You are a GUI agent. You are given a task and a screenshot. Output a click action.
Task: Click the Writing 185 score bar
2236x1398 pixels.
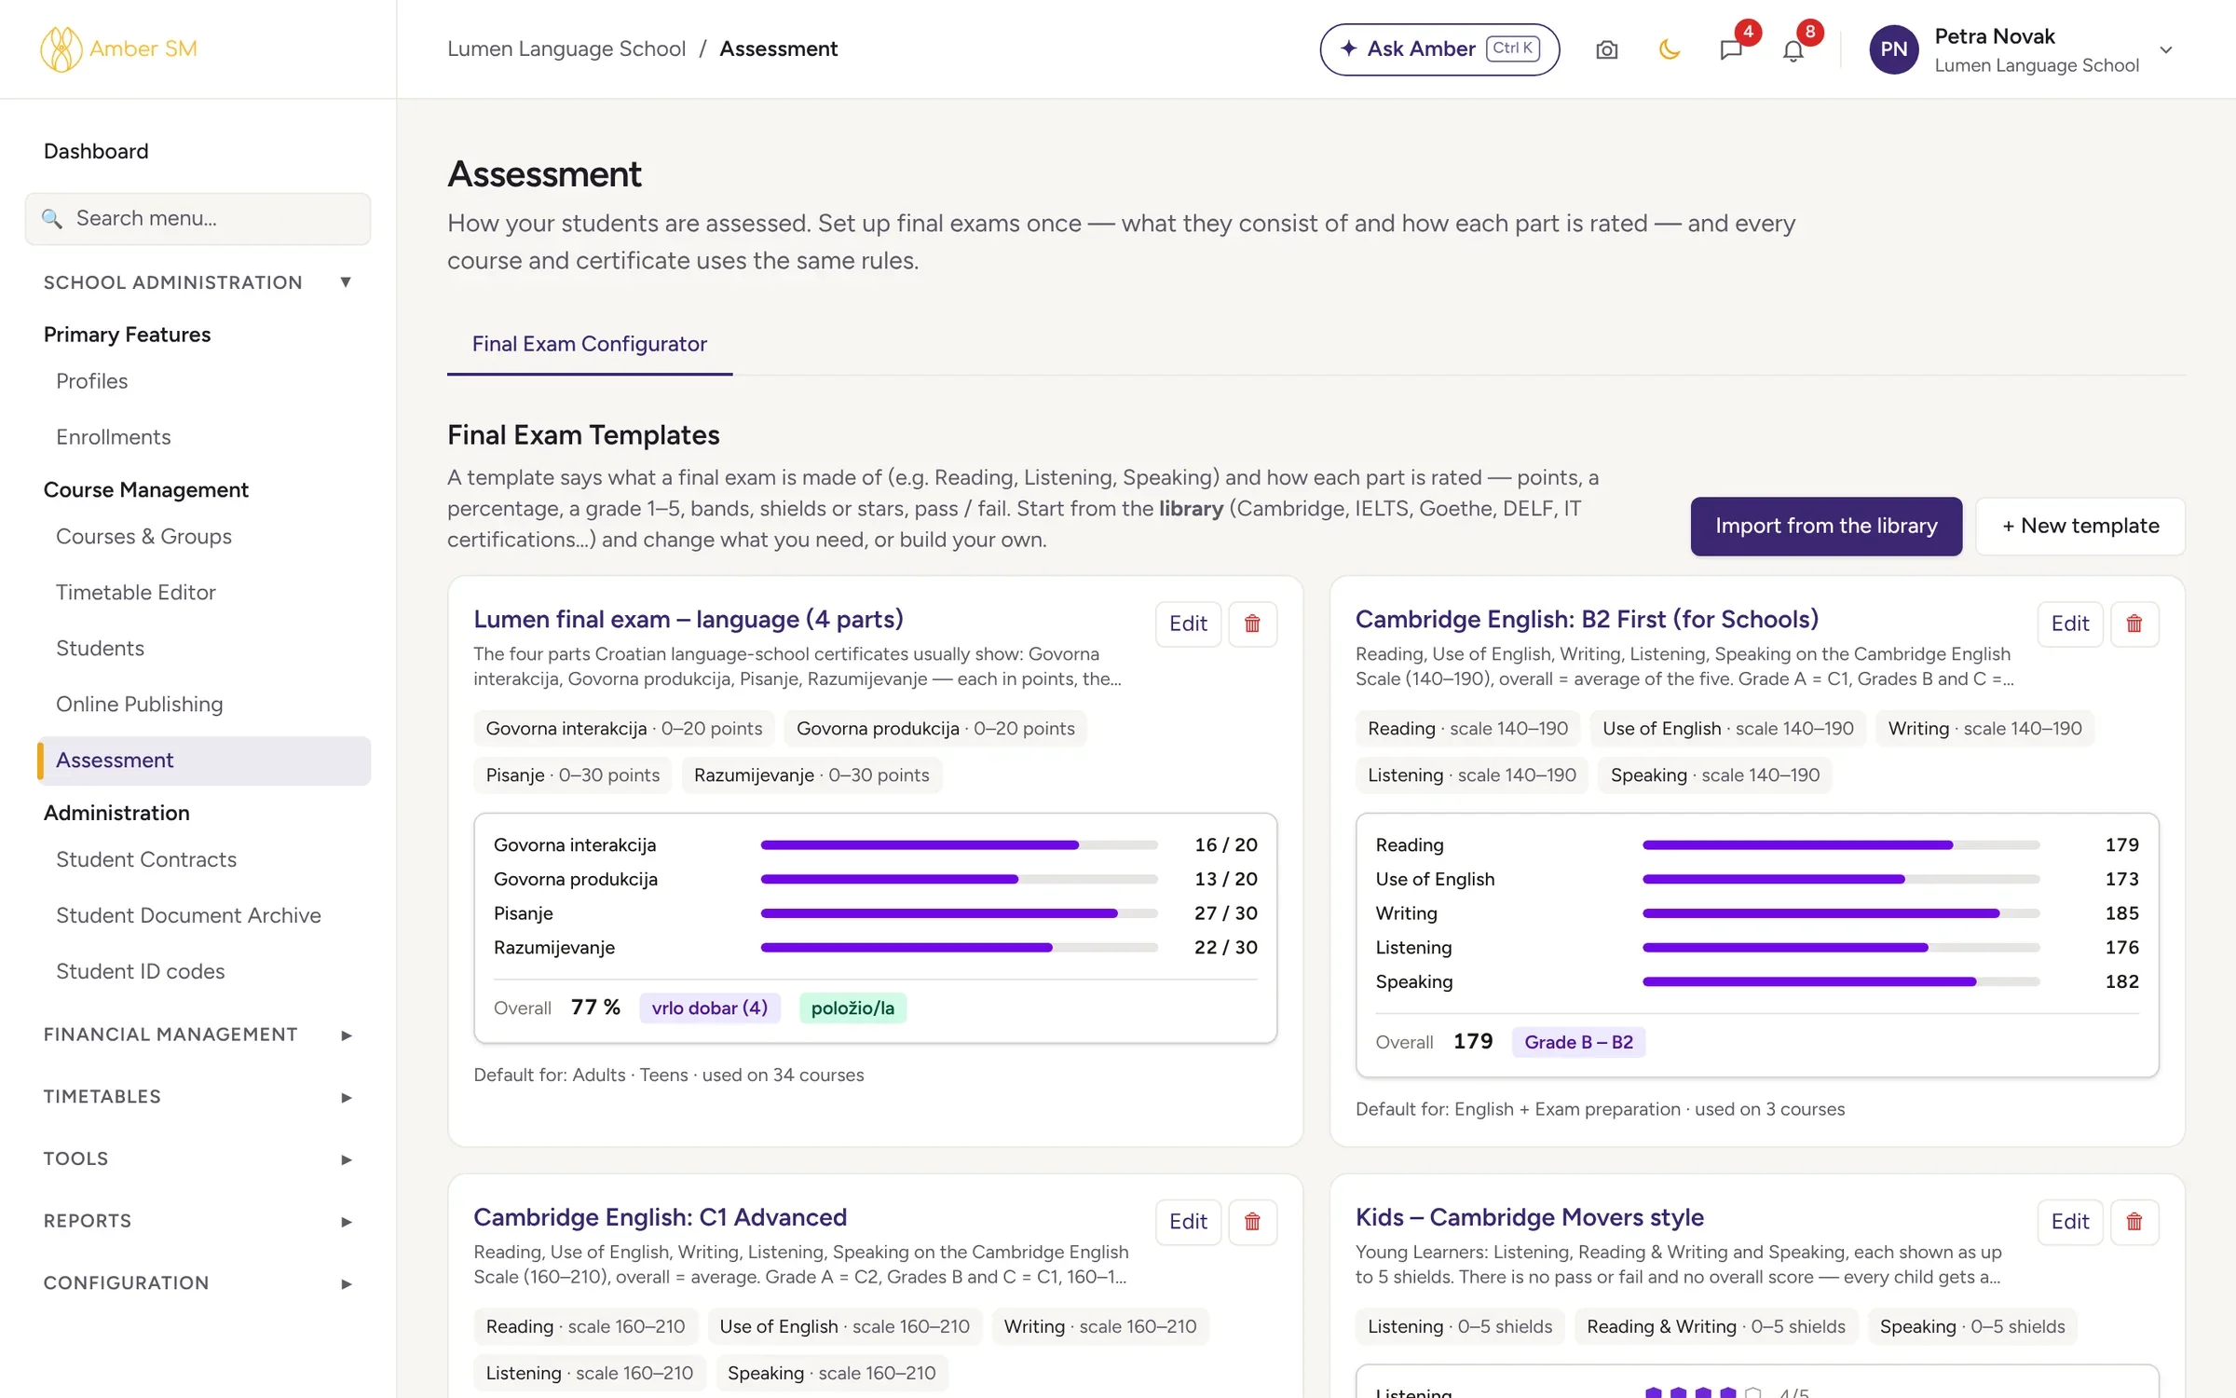(1841, 913)
